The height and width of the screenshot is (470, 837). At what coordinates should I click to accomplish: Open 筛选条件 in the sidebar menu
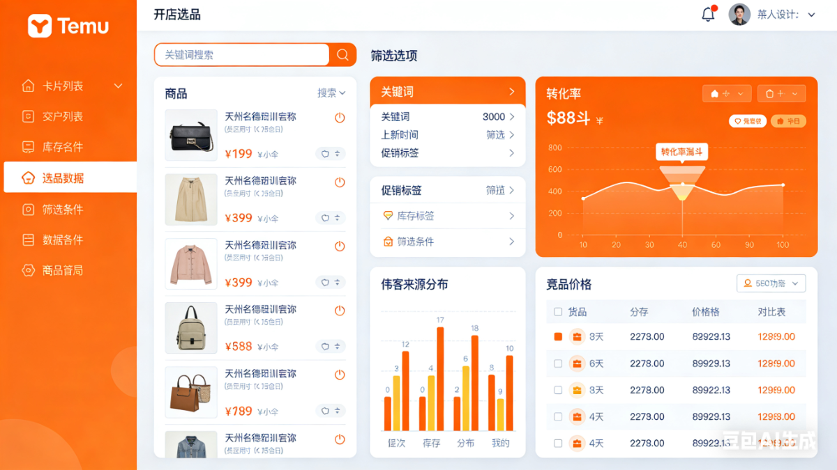tap(63, 209)
